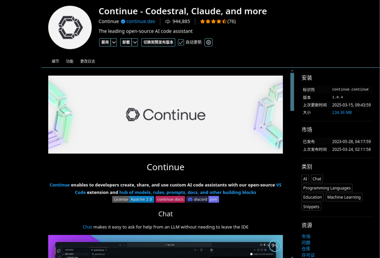Select the Chat category tag
This screenshot has width=380, height=258.
[317, 179]
